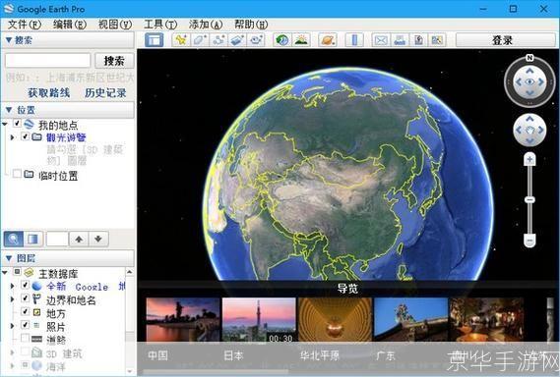Move selected place down arrow

coord(98,239)
